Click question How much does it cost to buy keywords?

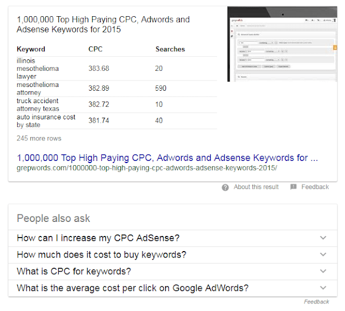(101, 255)
